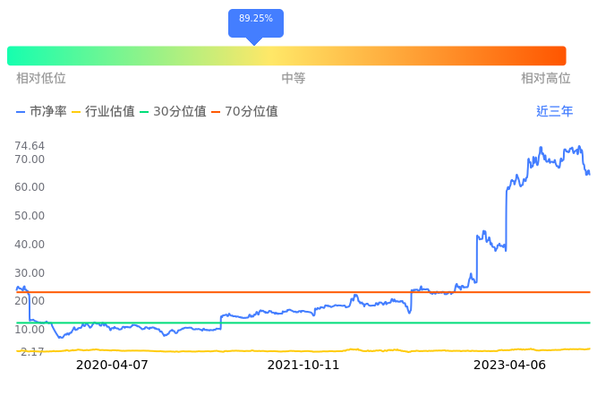The width and height of the screenshot is (614, 396).
Task: Hide the 70分位值 legend series
Action: pos(244,112)
